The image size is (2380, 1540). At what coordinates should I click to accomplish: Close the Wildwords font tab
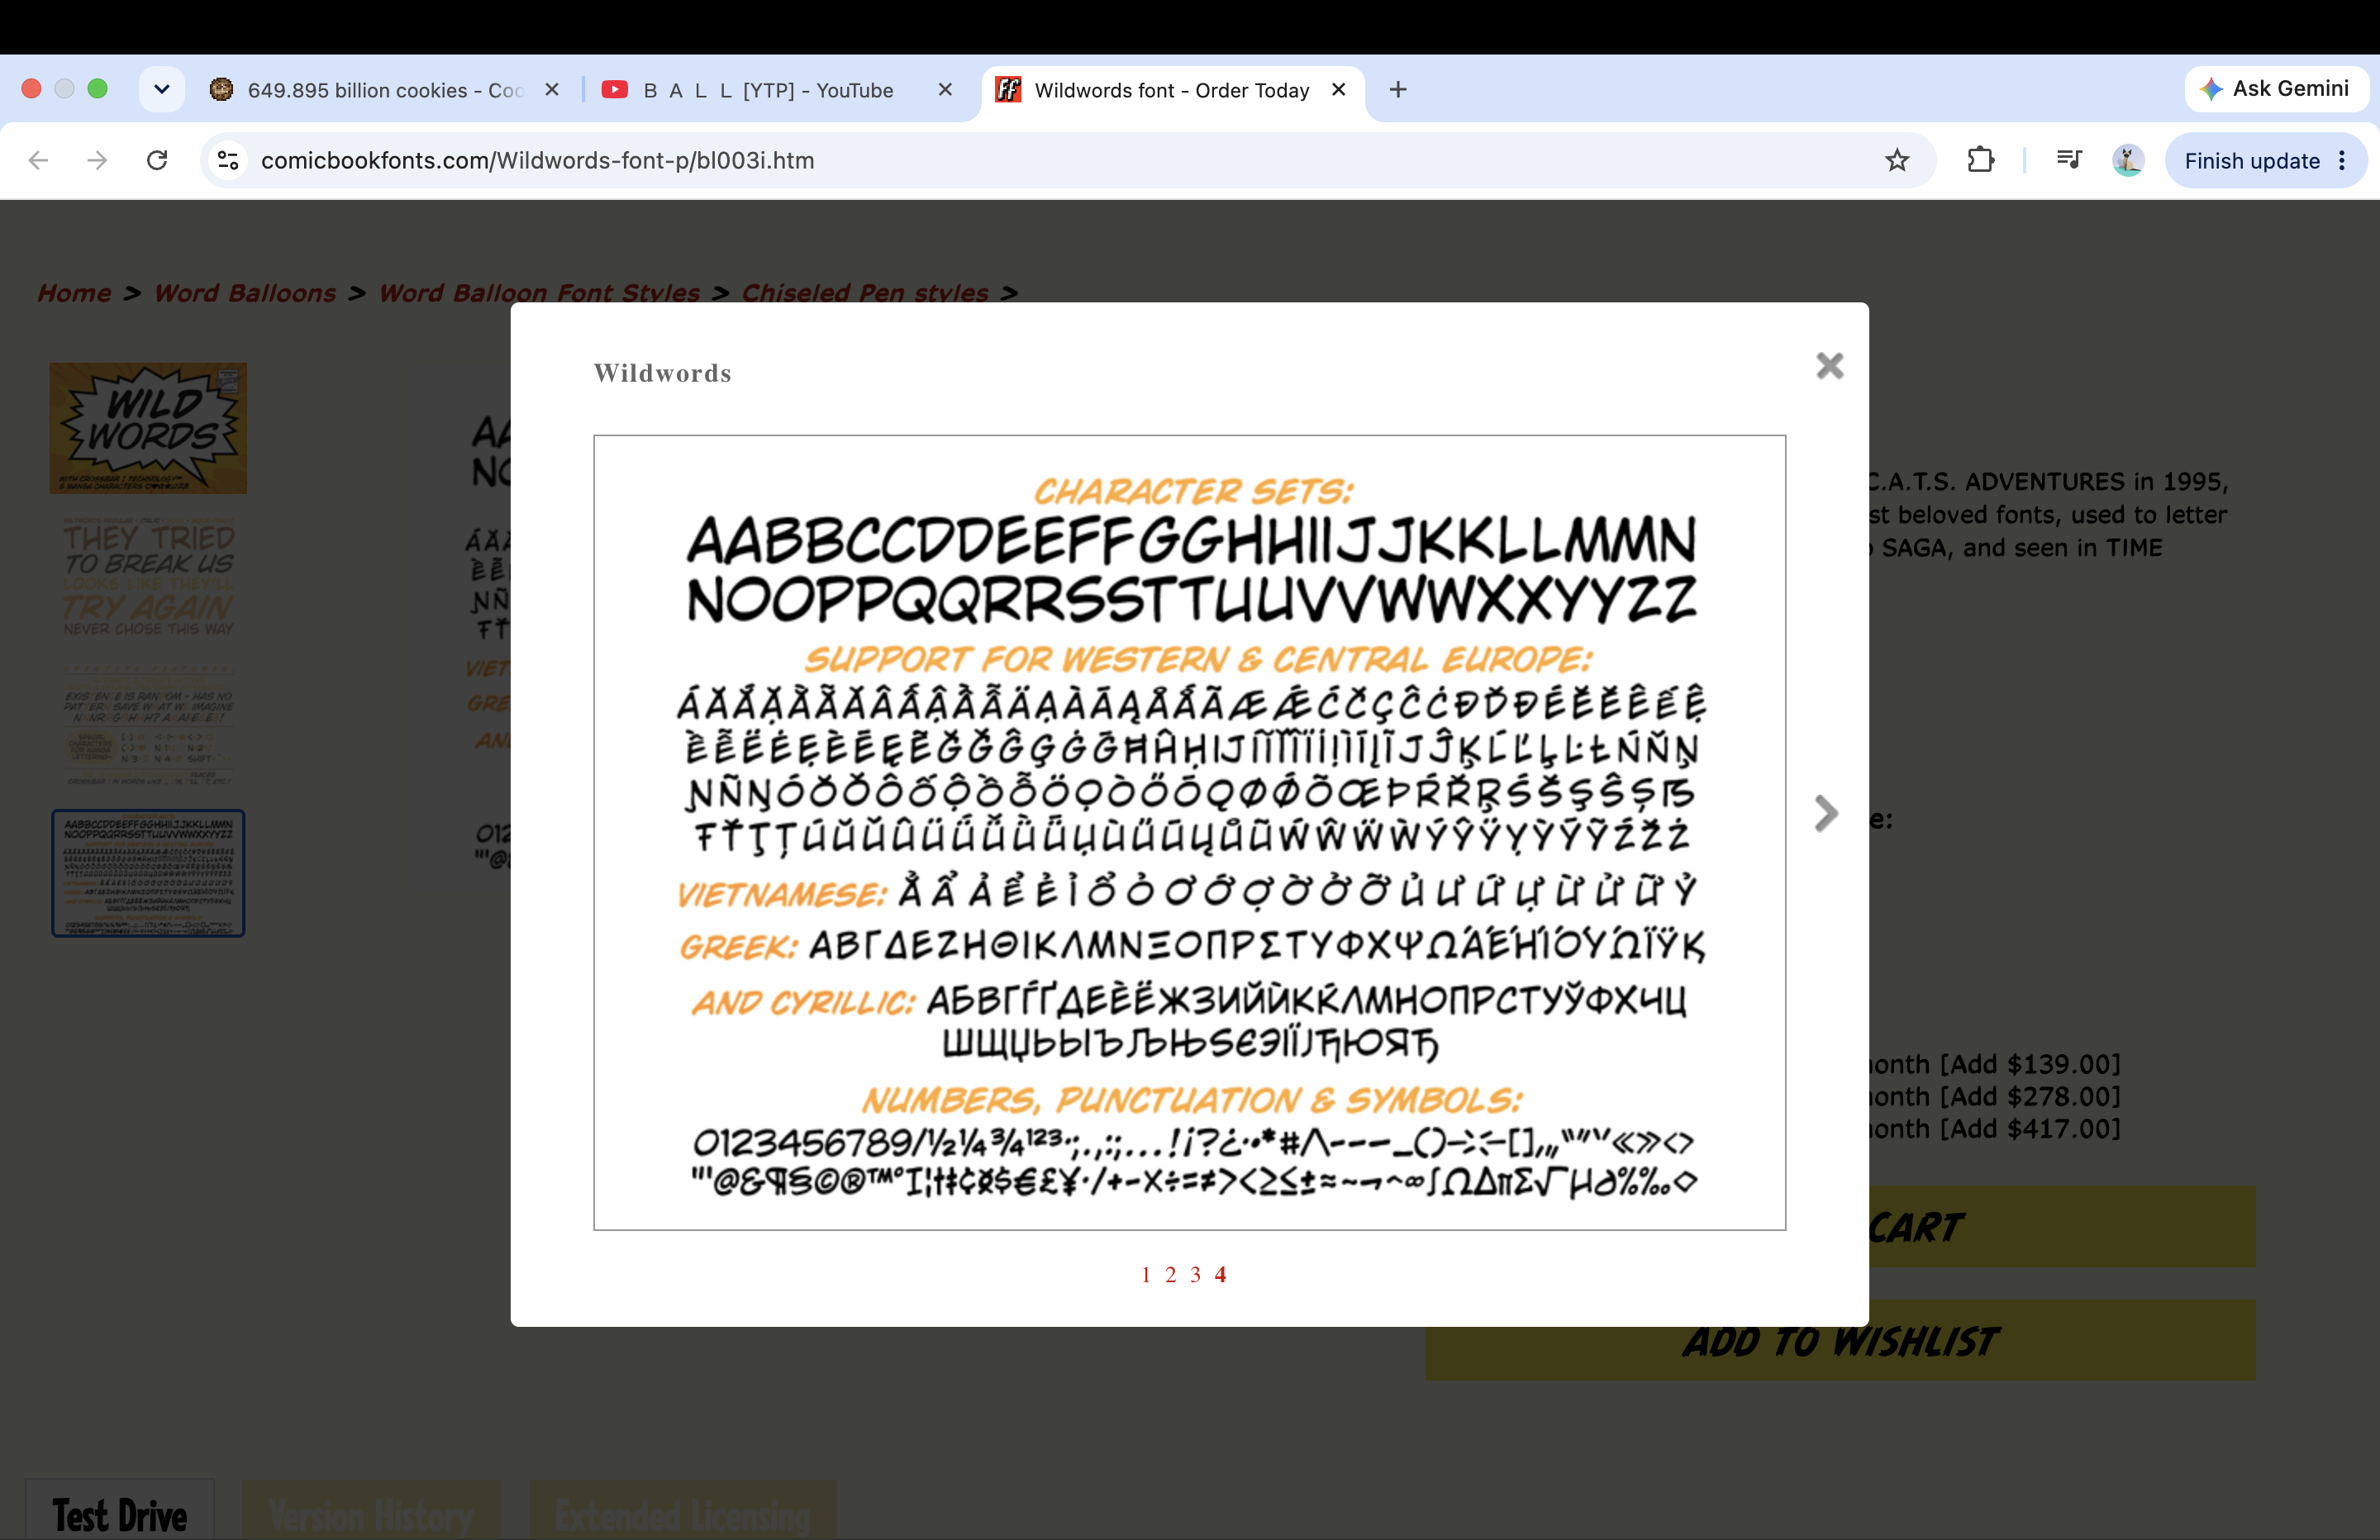[1338, 90]
